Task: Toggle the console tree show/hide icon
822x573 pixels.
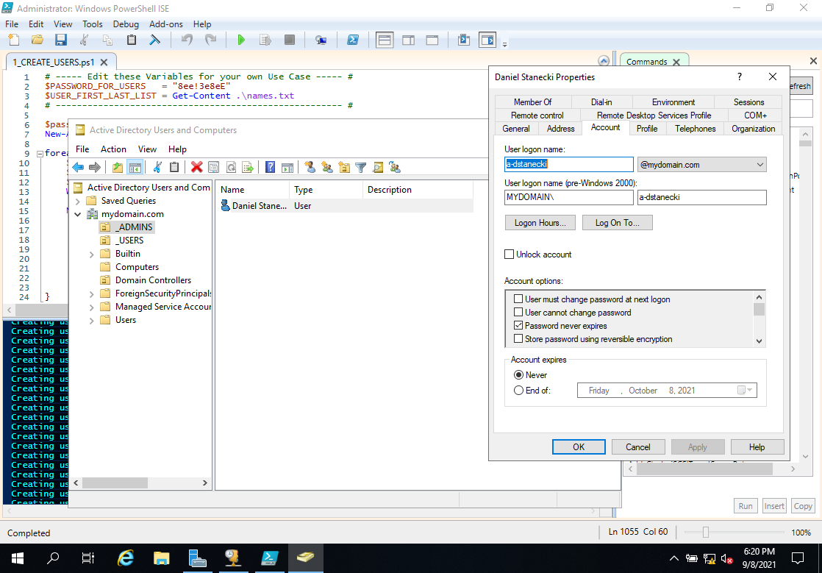Action: [135, 167]
